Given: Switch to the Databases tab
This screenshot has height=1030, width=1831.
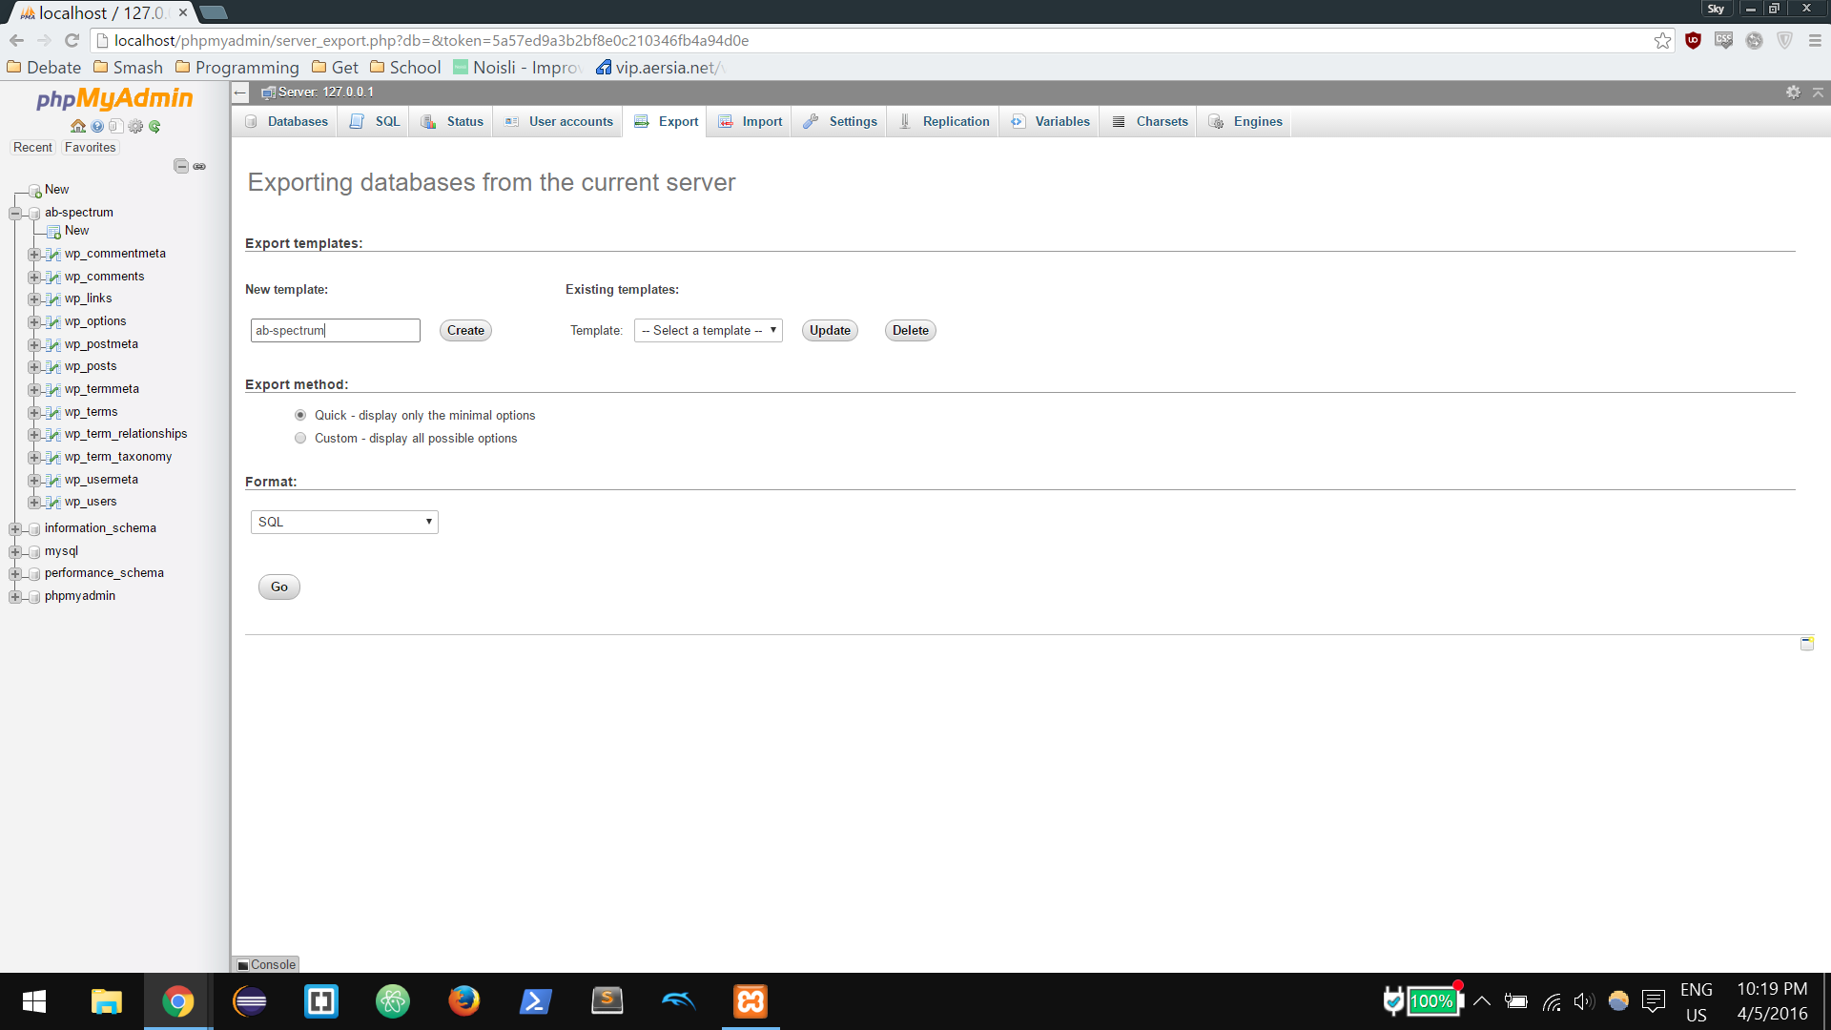Looking at the screenshot, I should pyautogui.click(x=286, y=121).
